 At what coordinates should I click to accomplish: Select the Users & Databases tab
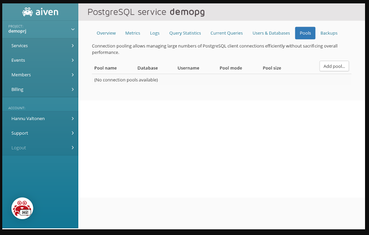pos(271,33)
